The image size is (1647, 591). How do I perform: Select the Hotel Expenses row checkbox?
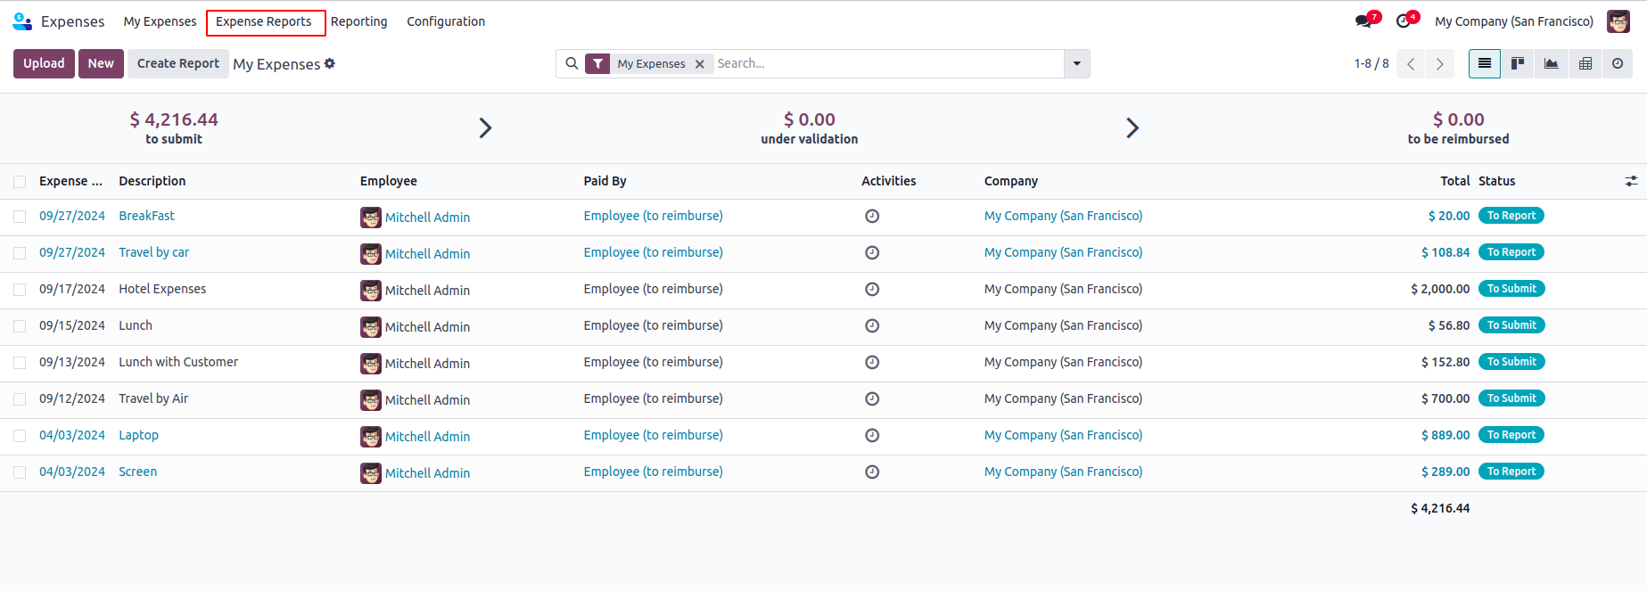[x=20, y=290]
